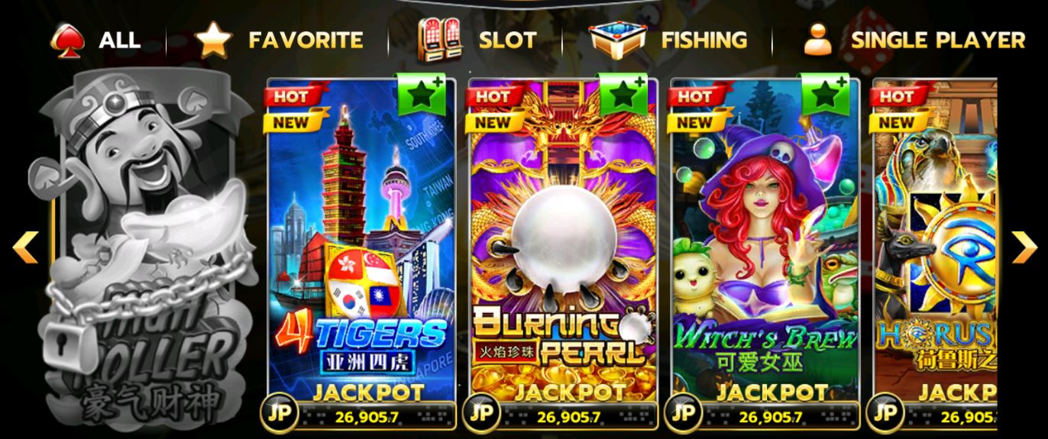Viewport: 1048px width, 439px height.
Task: Toggle favorite star on Burning Pearl
Action: coord(623,95)
